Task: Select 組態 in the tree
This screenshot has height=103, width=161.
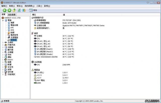Action: [10, 69]
